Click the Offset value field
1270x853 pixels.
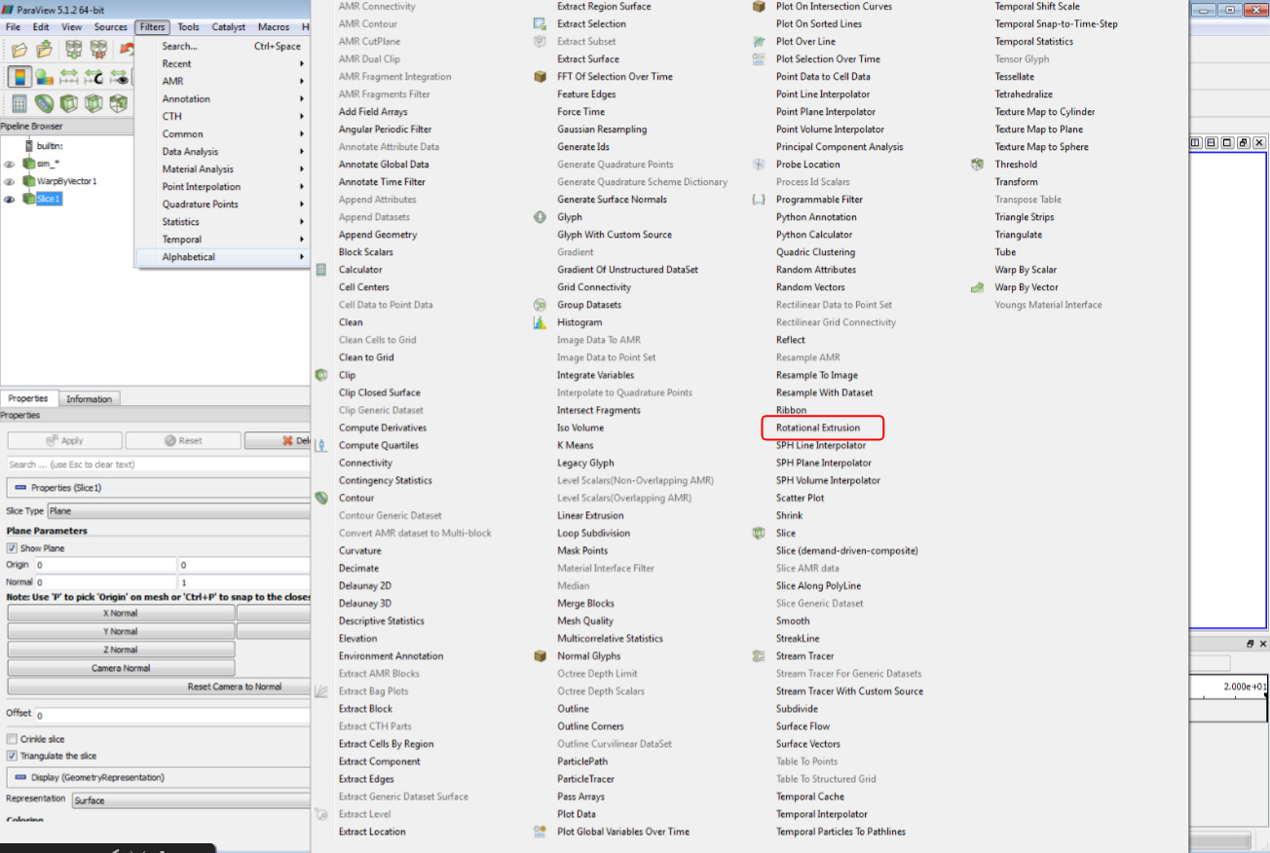[x=172, y=716]
